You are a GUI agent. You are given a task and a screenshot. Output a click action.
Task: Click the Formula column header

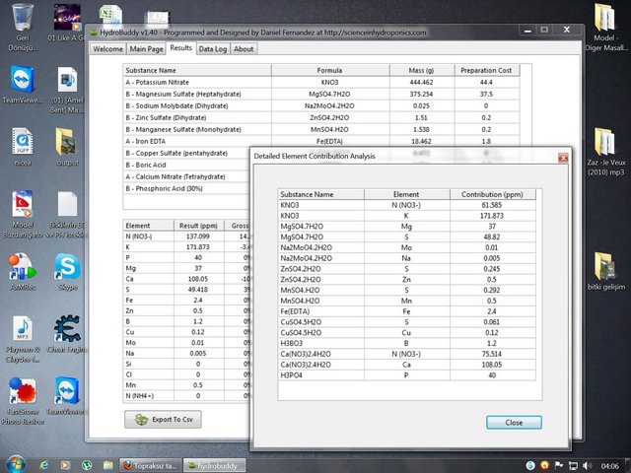330,70
